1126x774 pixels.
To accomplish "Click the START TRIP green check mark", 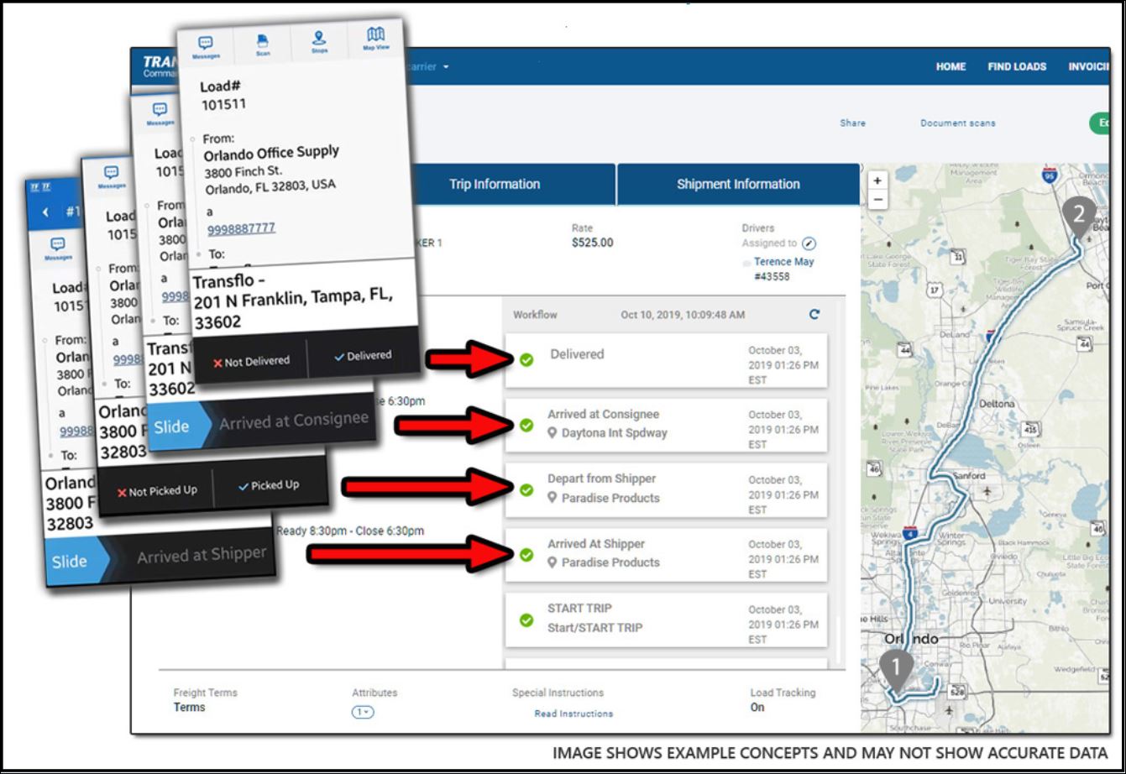I will (x=526, y=620).
